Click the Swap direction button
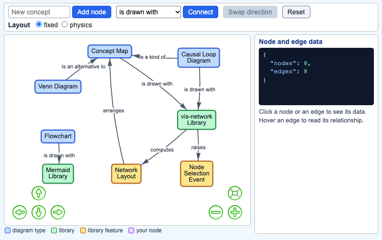This screenshot has width=382, height=240. coord(250,12)
